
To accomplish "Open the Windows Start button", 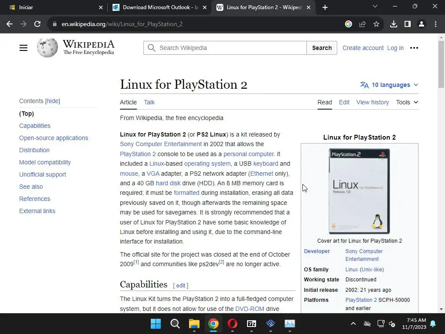I will 156,324.
